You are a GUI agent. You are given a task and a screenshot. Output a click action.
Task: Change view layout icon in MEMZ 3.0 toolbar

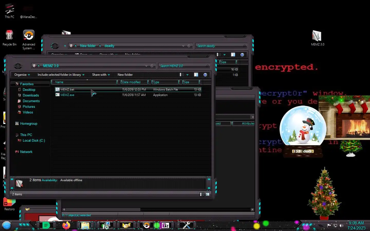[181, 75]
